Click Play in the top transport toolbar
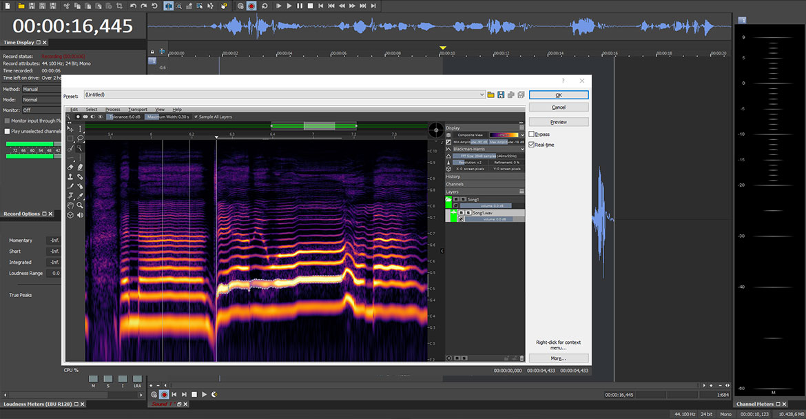 click(289, 6)
